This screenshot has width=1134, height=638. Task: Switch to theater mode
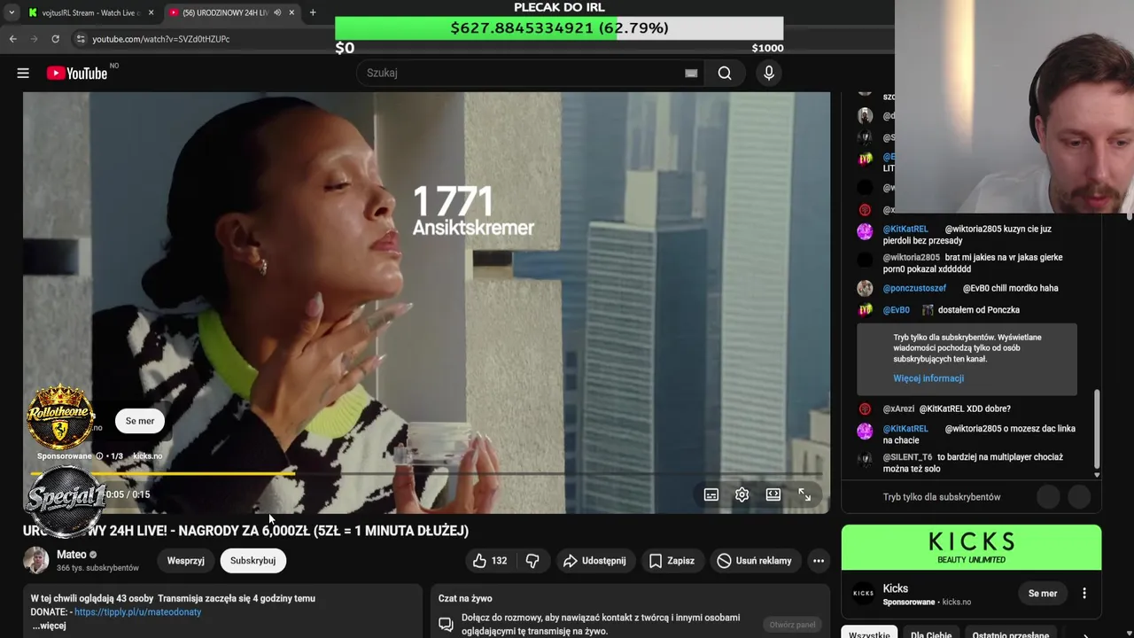(x=773, y=494)
